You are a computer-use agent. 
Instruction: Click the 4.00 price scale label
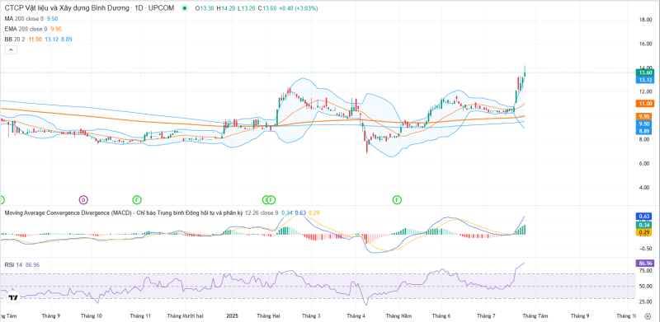(645, 188)
